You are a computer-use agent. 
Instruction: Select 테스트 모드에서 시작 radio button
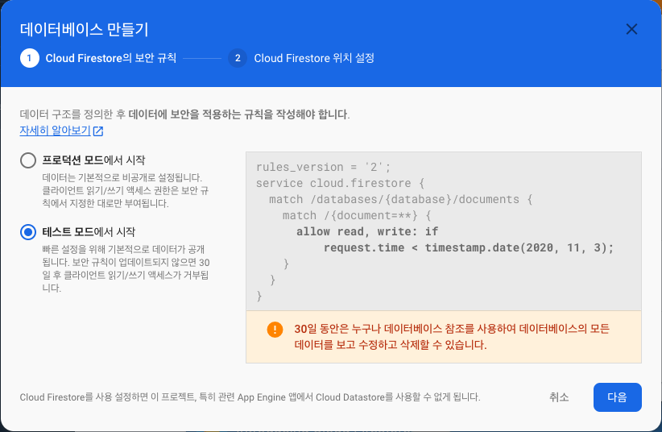[x=28, y=232]
